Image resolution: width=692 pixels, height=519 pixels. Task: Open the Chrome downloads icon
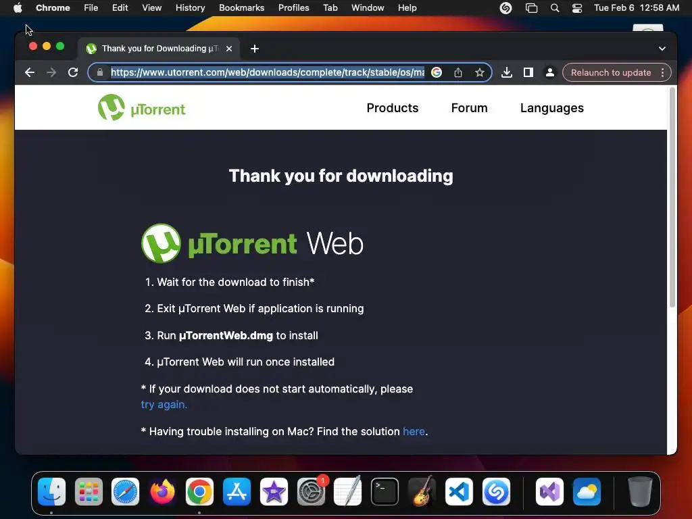tap(507, 72)
